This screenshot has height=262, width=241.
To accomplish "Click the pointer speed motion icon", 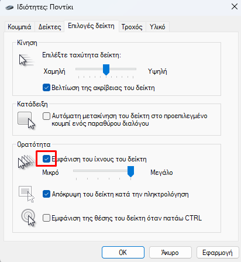I will tap(26, 60).
